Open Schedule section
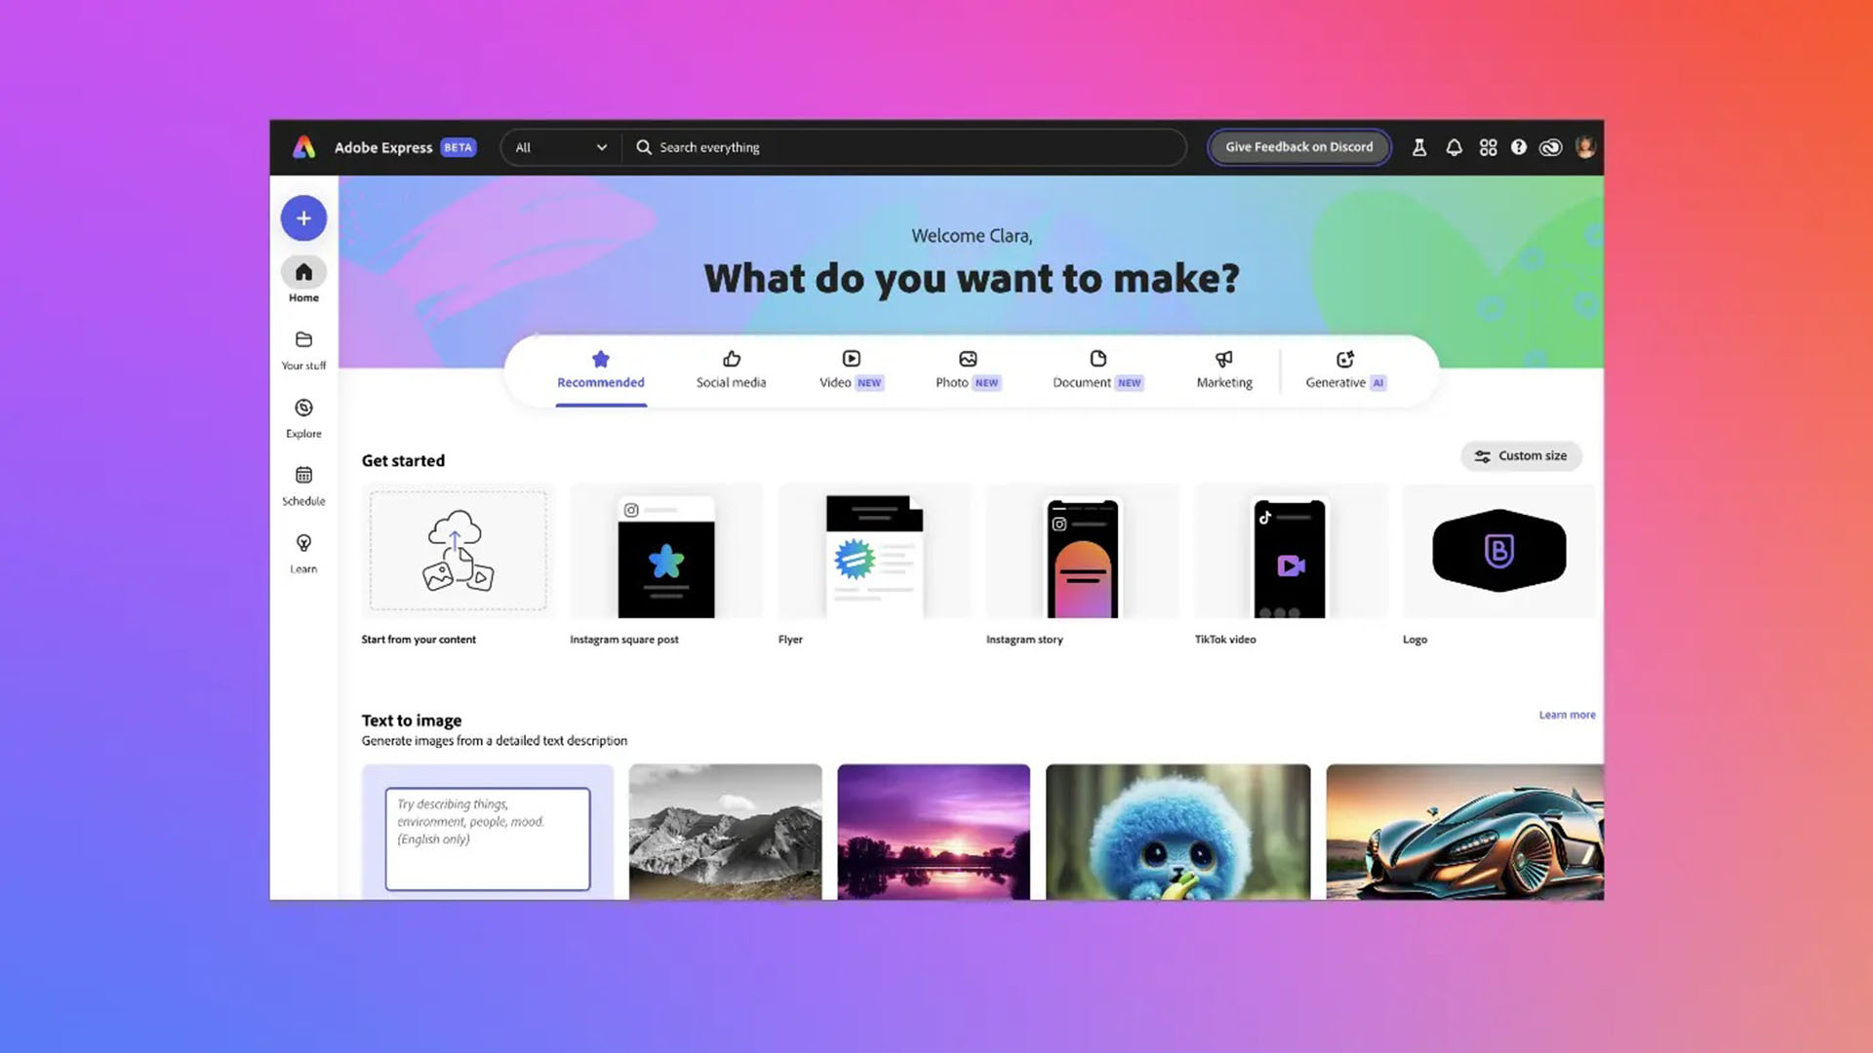The width and height of the screenshot is (1873, 1053). 303,484
